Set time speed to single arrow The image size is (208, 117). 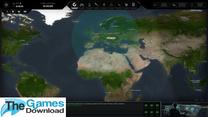7,12
